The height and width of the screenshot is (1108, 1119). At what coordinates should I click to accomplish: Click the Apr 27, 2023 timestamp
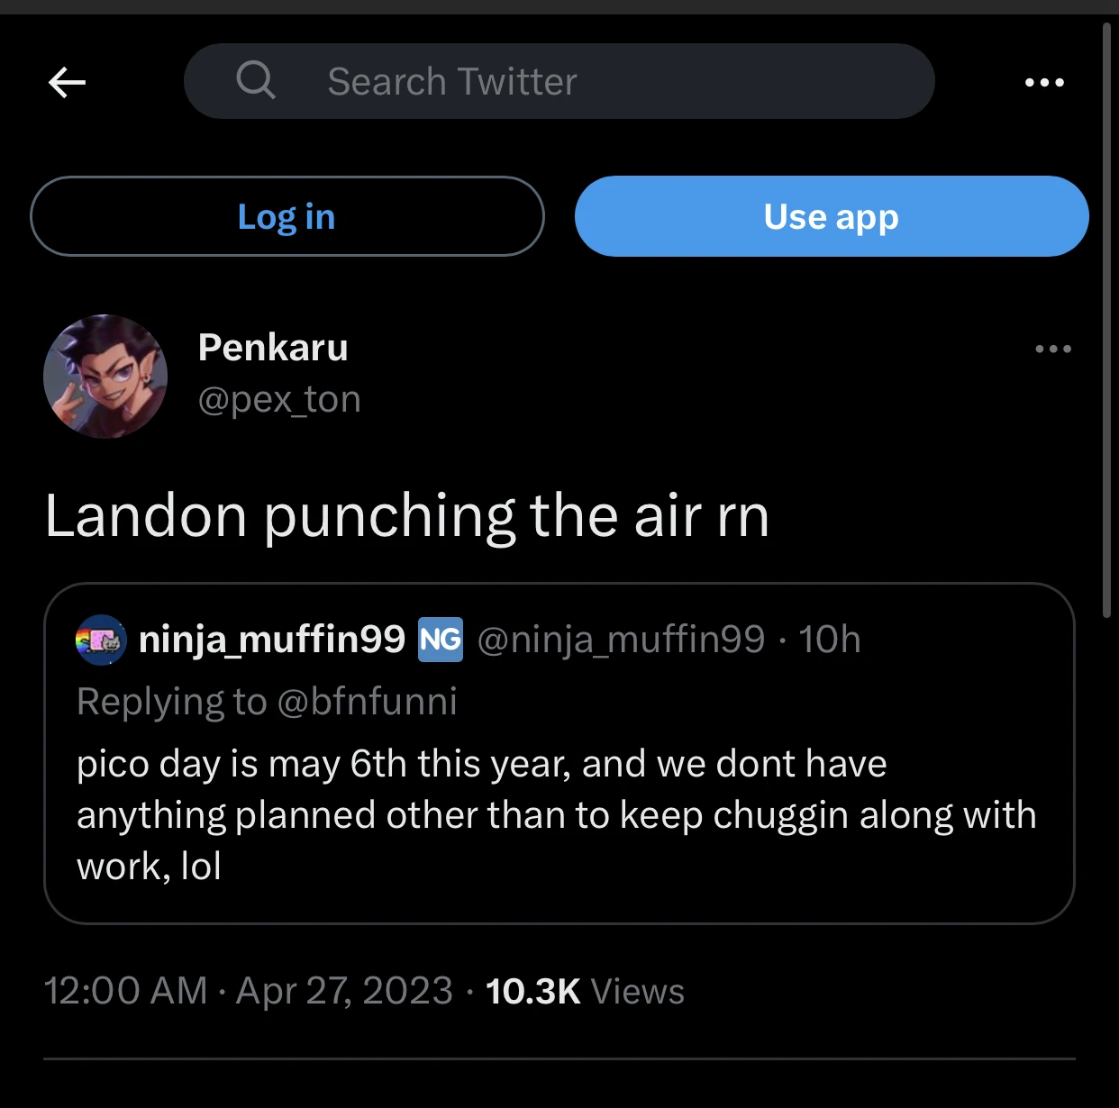(343, 991)
